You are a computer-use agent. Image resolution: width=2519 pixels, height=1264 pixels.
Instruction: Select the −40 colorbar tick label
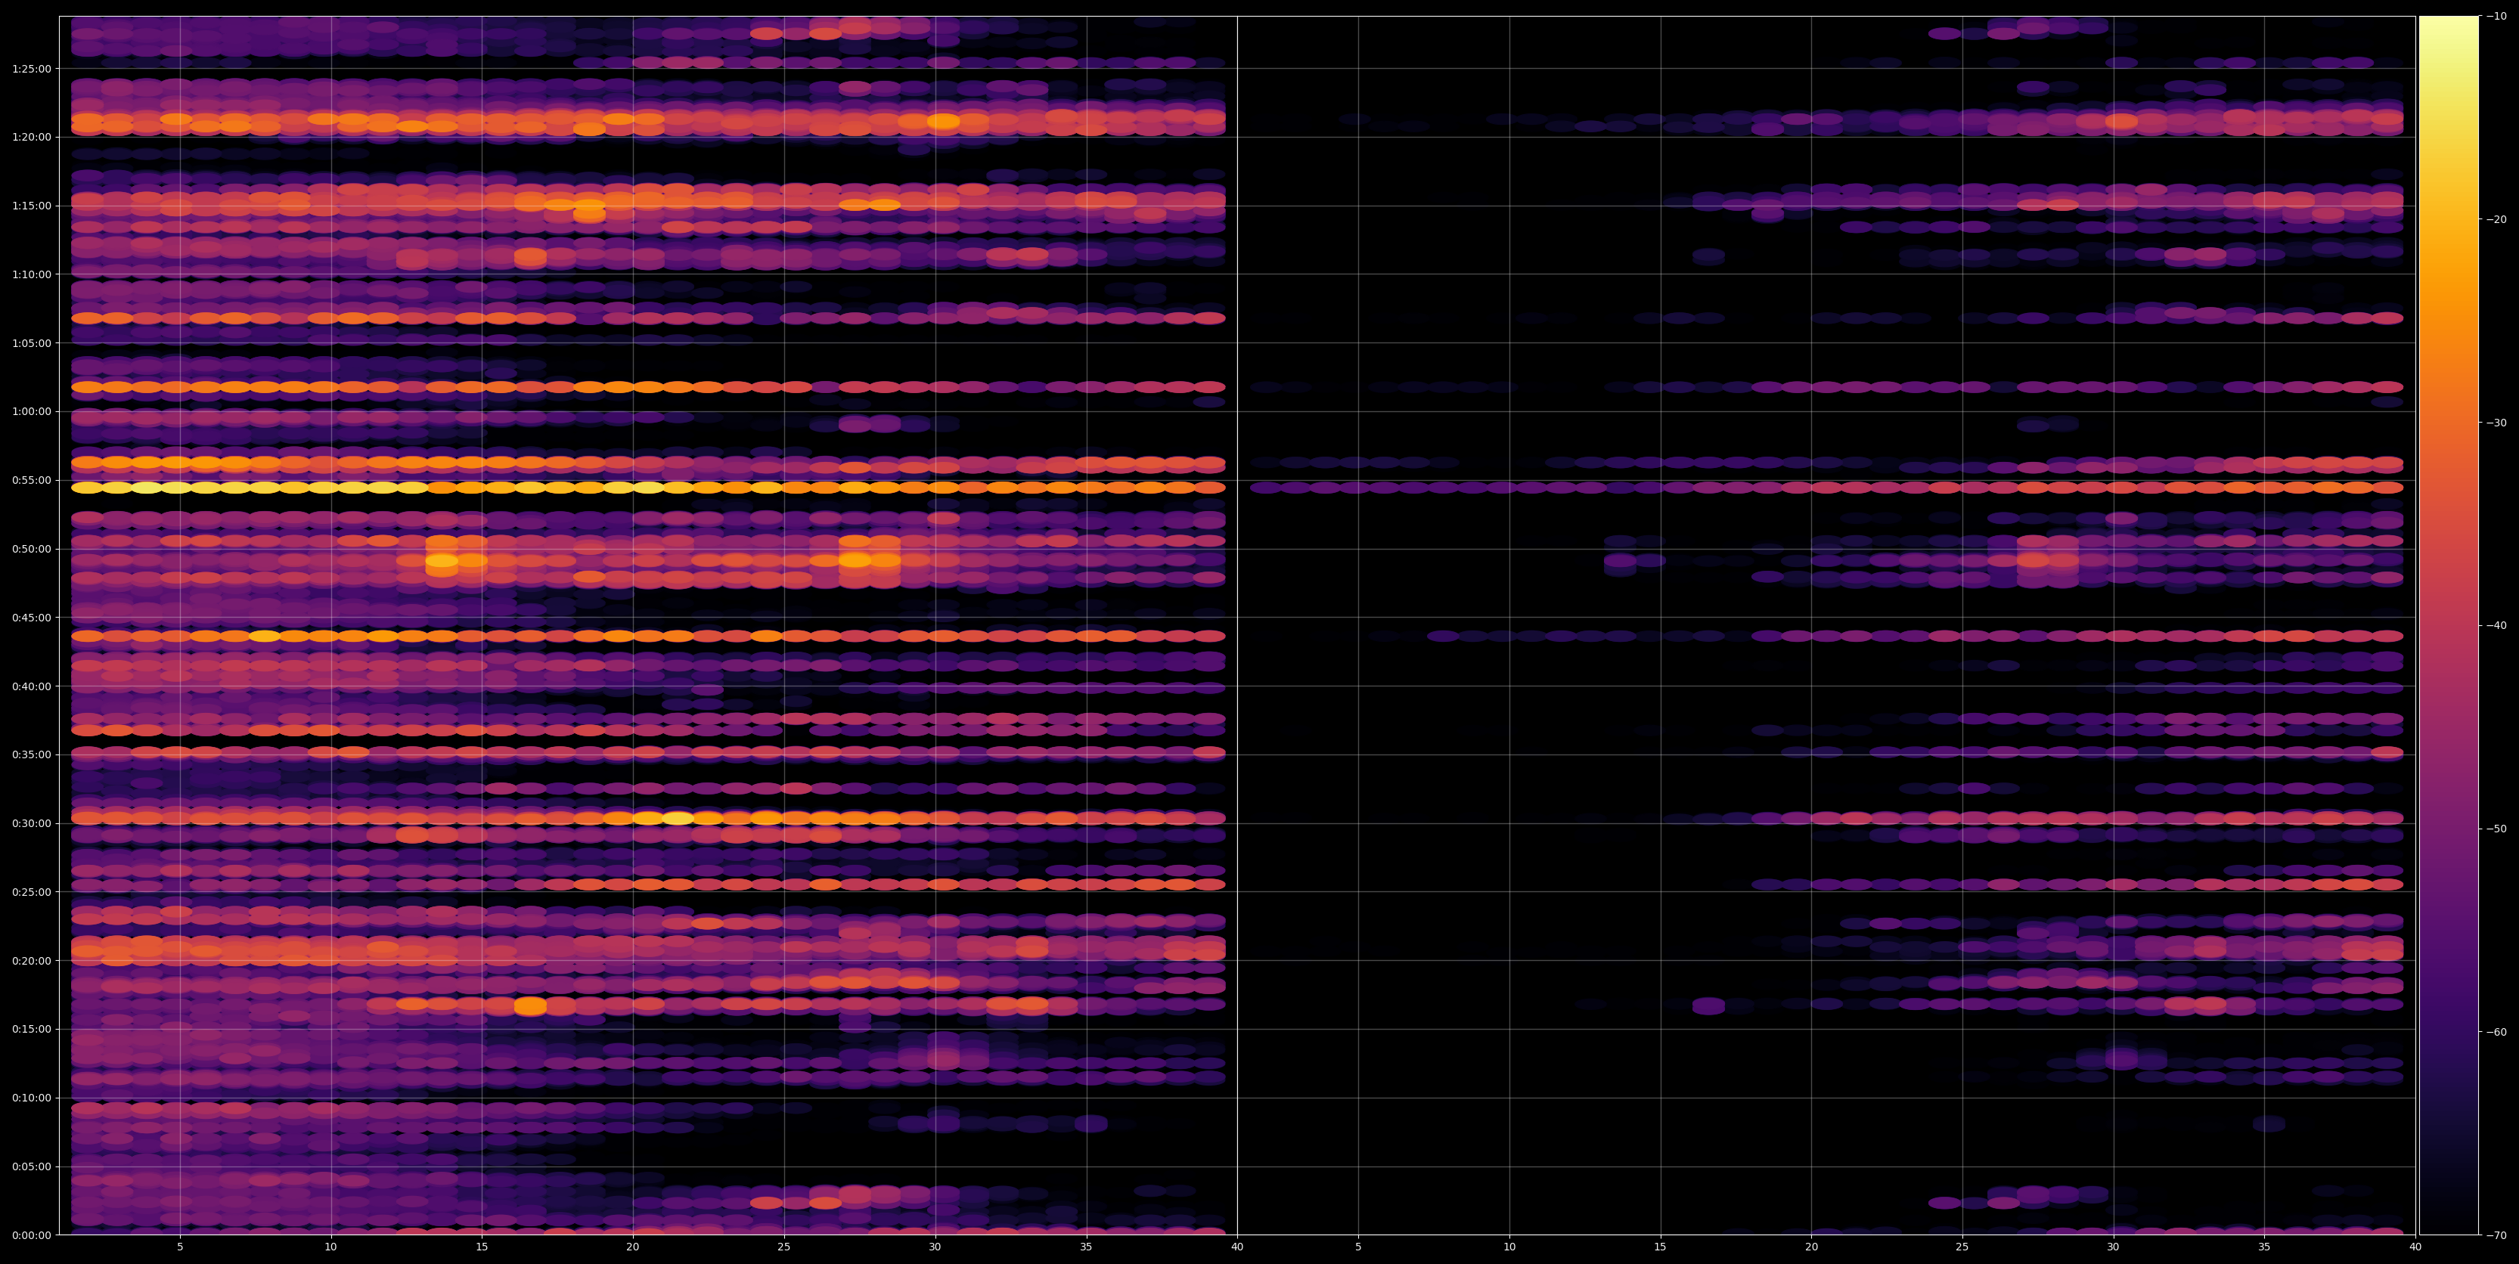pos(2496,626)
